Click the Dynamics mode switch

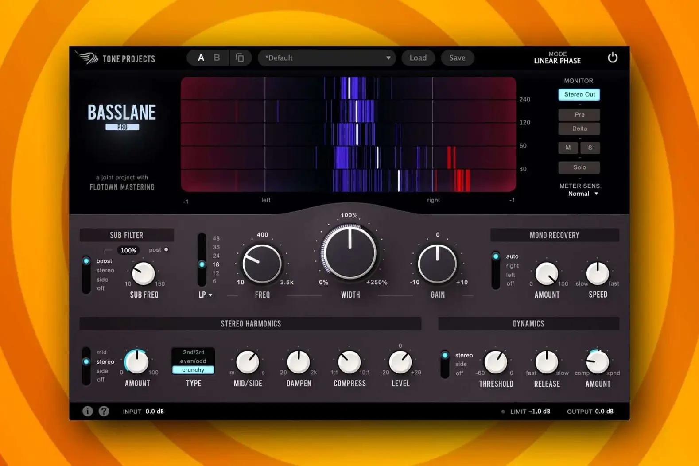(x=445, y=364)
